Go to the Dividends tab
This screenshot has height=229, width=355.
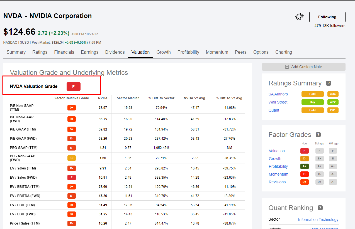pyautogui.click(x=115, y=52)
